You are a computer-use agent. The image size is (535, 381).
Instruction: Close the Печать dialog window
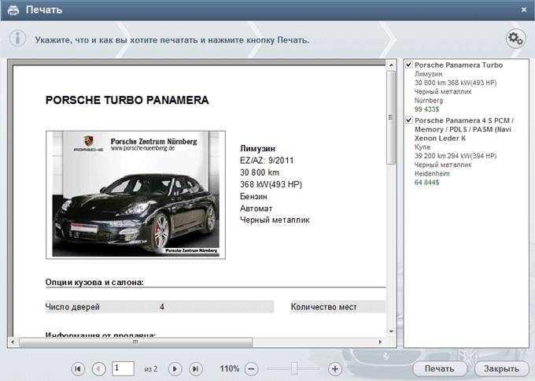click(x=524, y=10)
